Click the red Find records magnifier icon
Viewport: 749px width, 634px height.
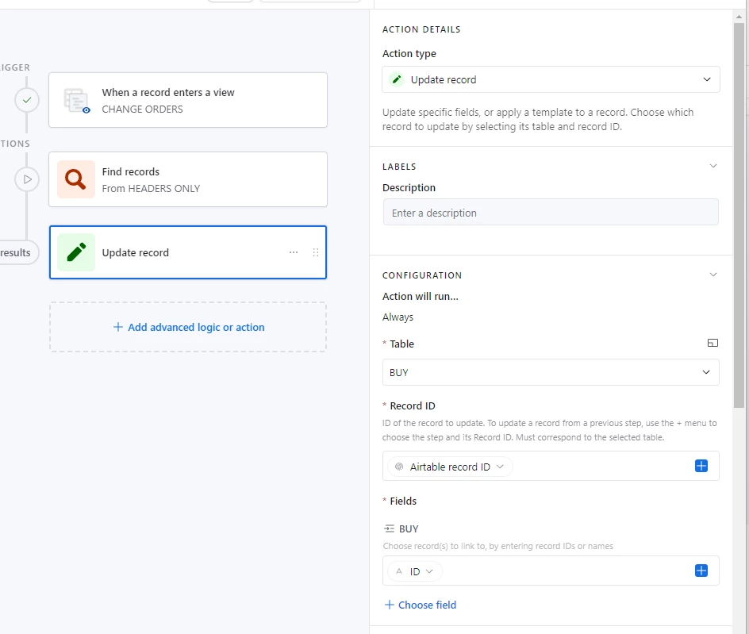click(76, 179)
